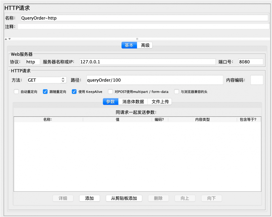The image size is (272, 217).
Task: Click the 端口号 field showing 8080
Action: [250, 62]
